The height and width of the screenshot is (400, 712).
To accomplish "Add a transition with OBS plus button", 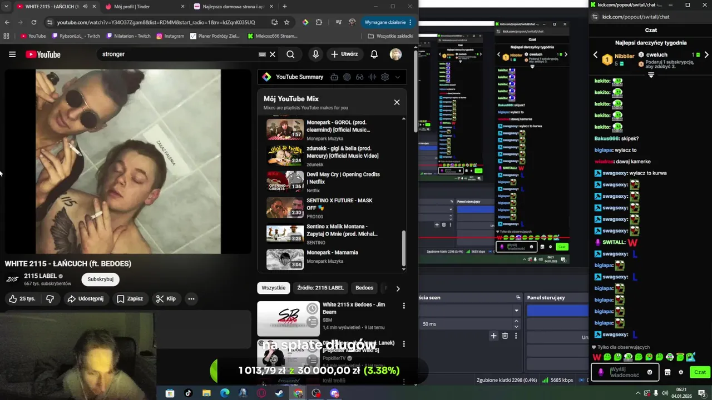I will [x=493, y=336].
